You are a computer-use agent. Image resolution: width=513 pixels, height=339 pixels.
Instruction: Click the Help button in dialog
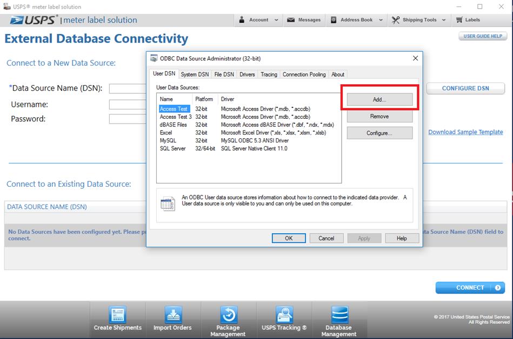click(x=402, y=238)
